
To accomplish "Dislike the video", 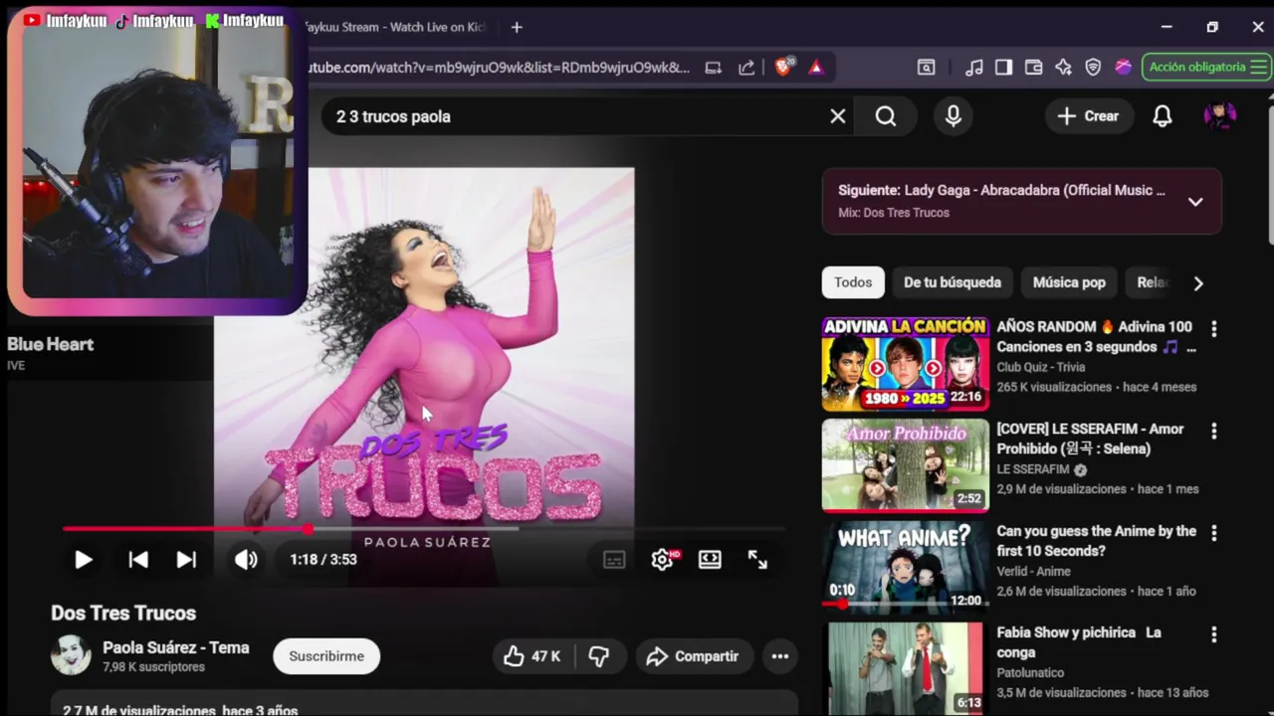I will [x=598, y=656].
